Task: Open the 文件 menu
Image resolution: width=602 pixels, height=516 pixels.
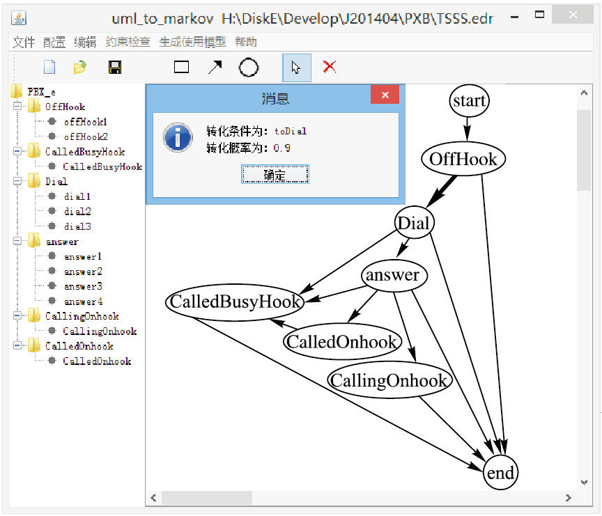Action: tap(24, 42)
